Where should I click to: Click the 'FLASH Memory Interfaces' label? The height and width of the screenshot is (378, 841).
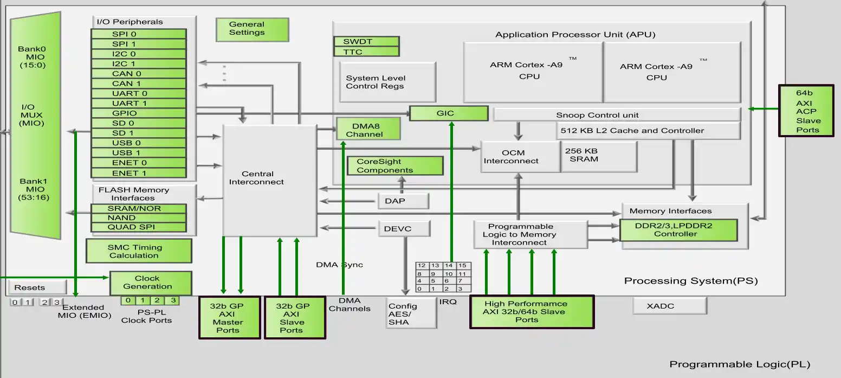133,194
